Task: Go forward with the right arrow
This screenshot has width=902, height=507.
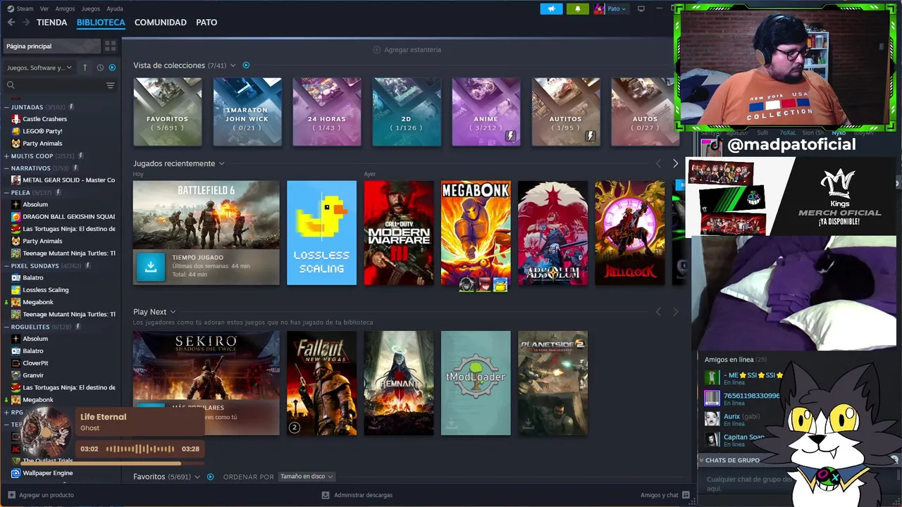Action: tap(26, 23)
